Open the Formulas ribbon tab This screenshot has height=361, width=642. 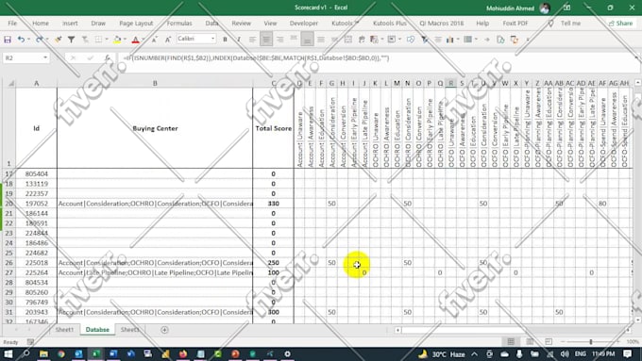click(179, 24)
